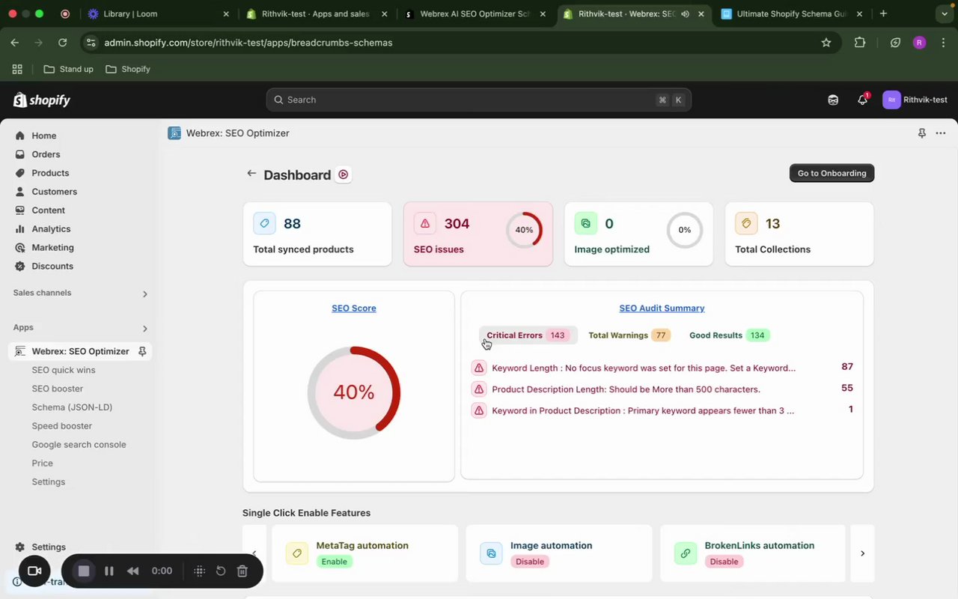Switch to the Good Results tab

pos(729,335)
